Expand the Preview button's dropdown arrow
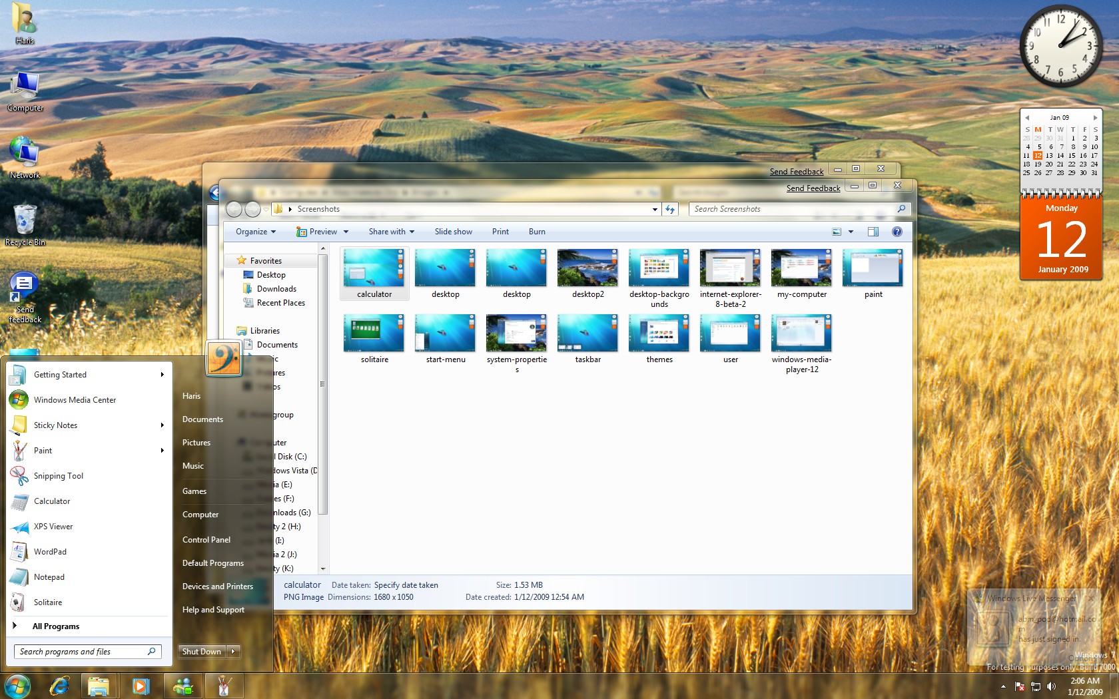The height and width of the screenshot is (699, 1119). pos(346,232)
